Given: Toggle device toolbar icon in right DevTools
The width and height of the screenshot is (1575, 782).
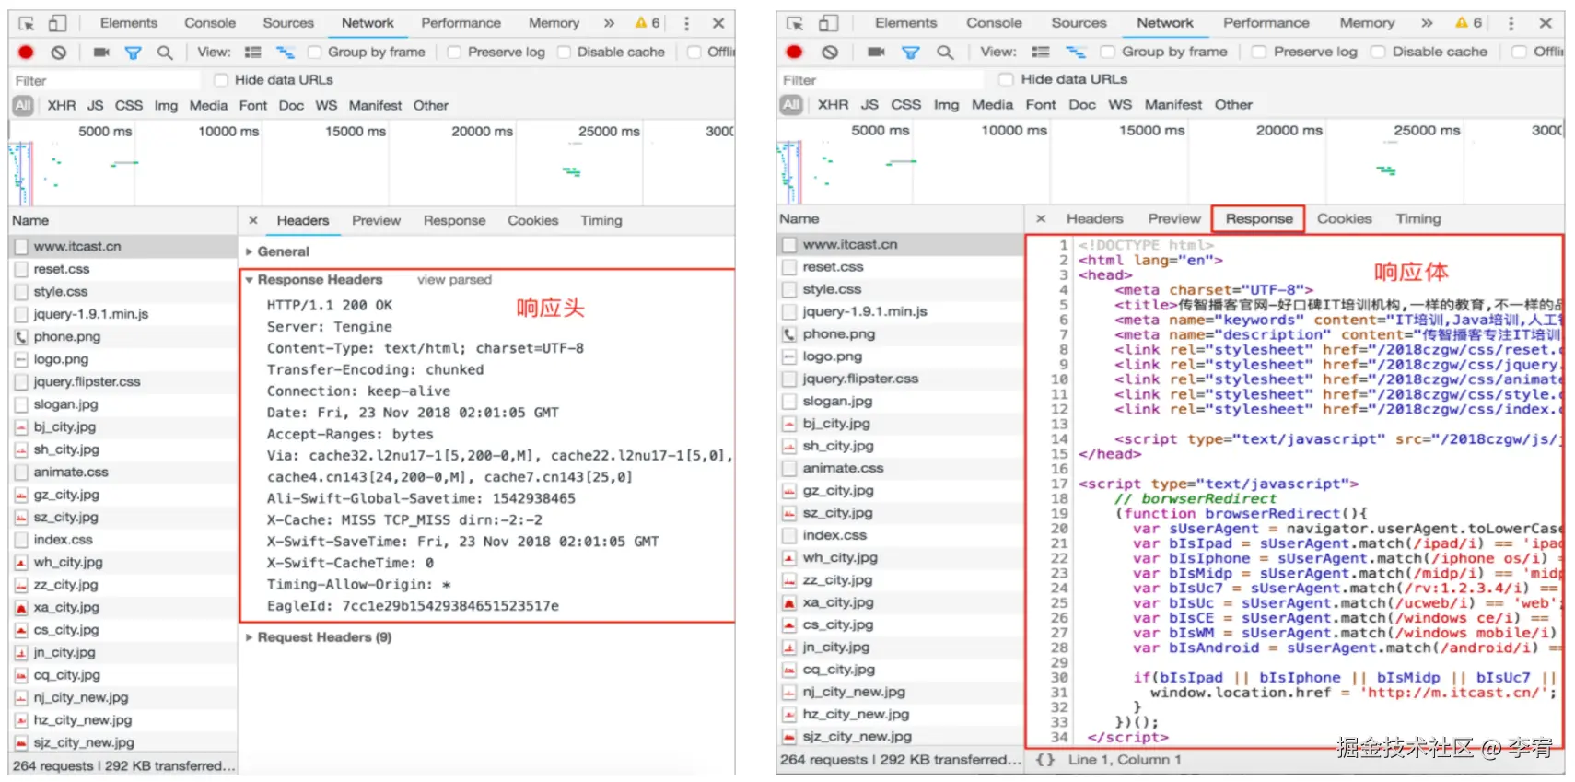Looking at the screenshot, I should [829, 23].
